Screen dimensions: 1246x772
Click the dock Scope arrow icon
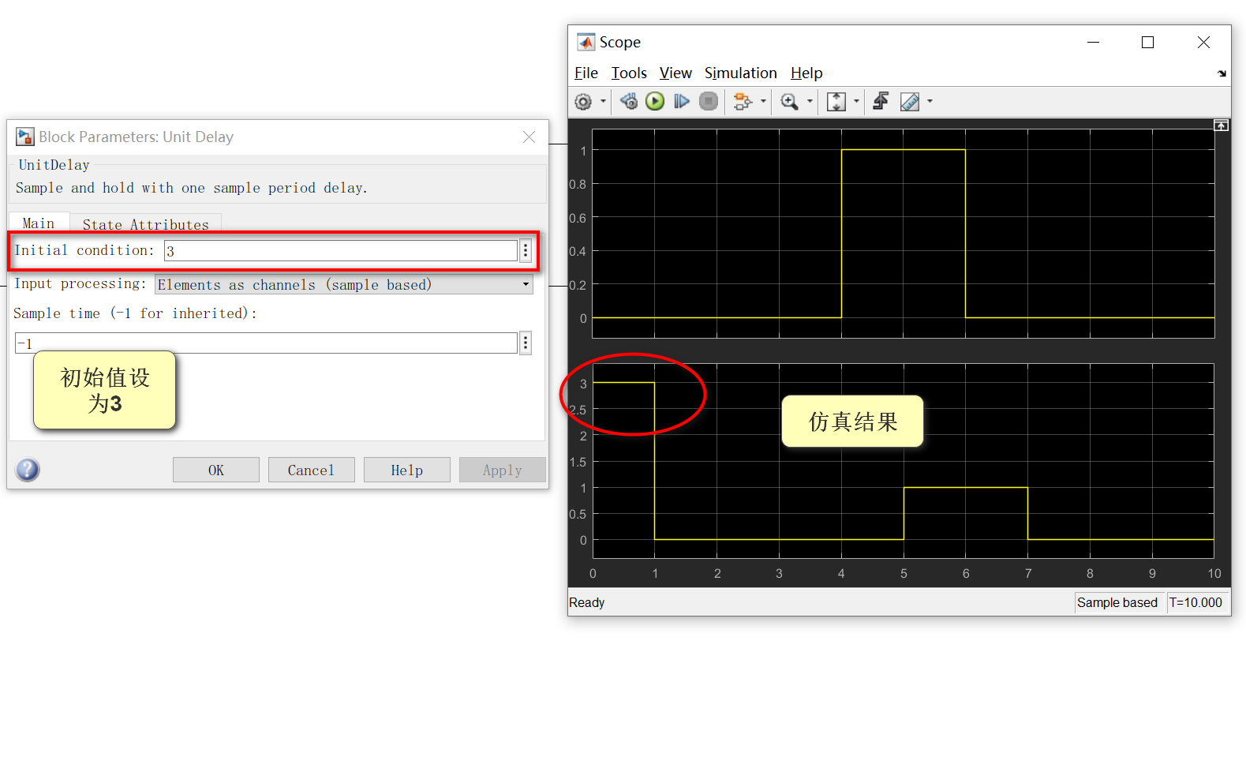tap(1222, 73)
